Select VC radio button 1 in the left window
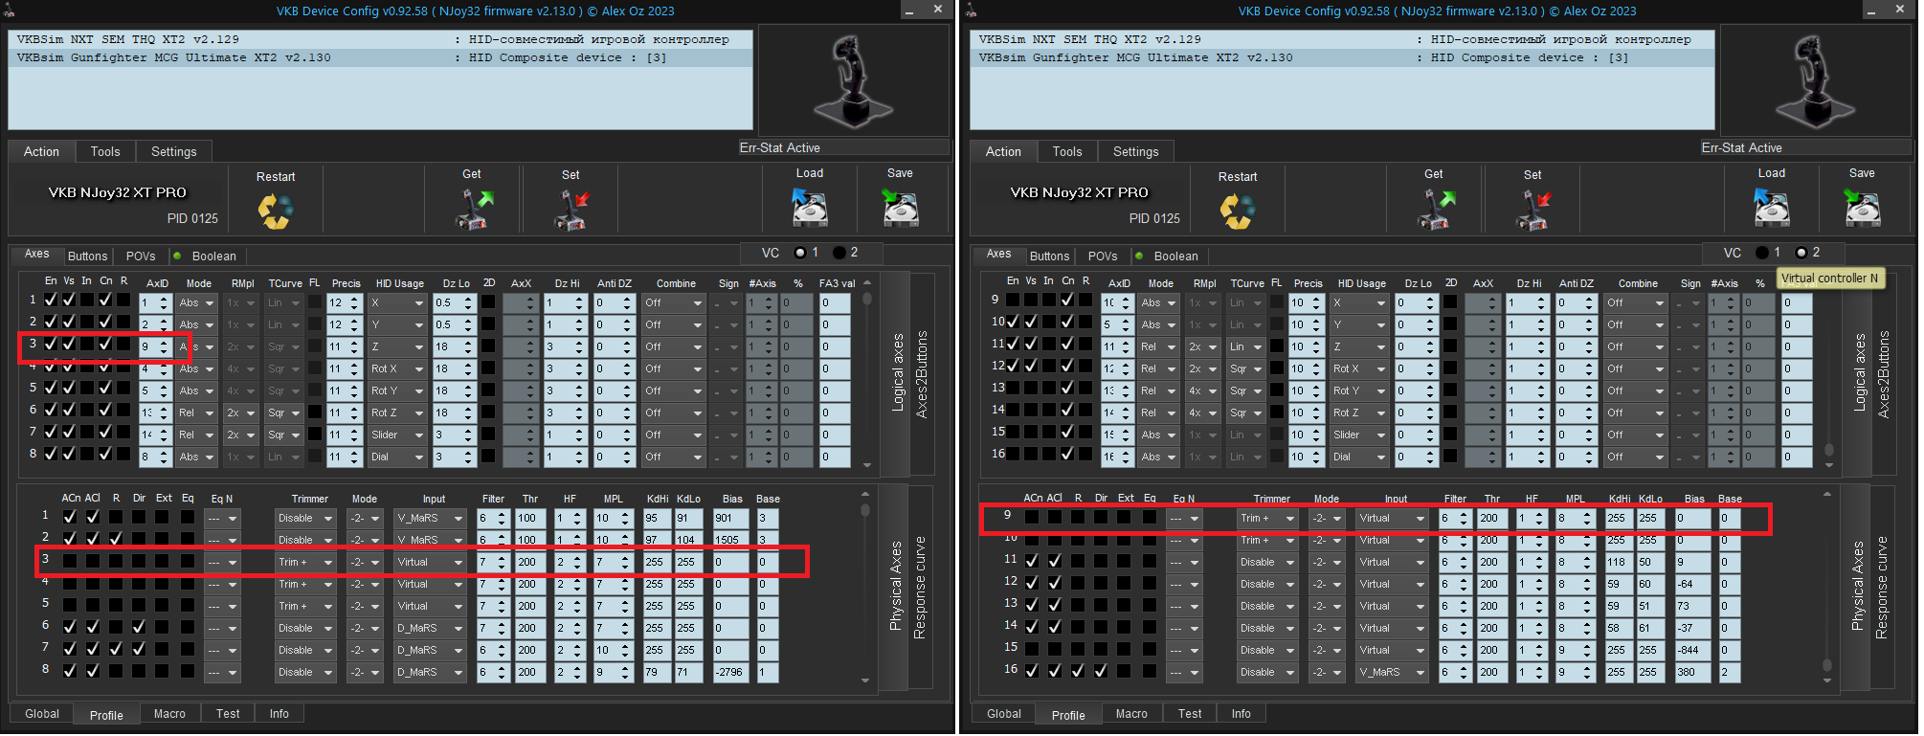The image size is (1924, 736). click(800, 253)
